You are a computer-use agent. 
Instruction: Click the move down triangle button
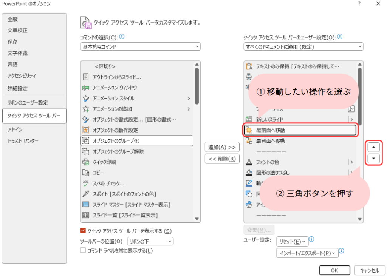tap(374, 159)
